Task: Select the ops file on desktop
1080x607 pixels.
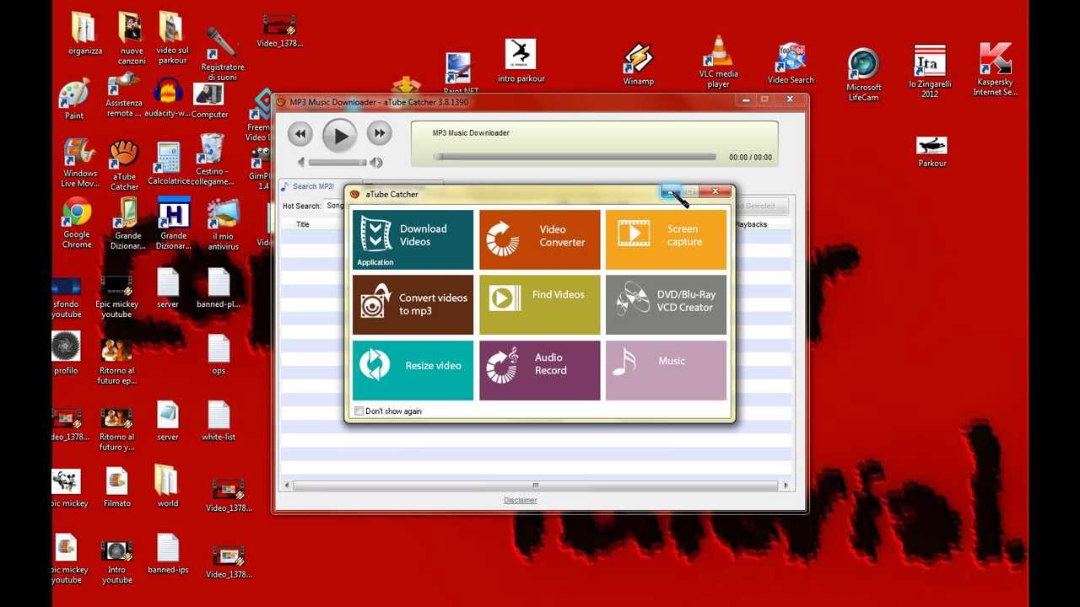Action: [x=219, y=354]
